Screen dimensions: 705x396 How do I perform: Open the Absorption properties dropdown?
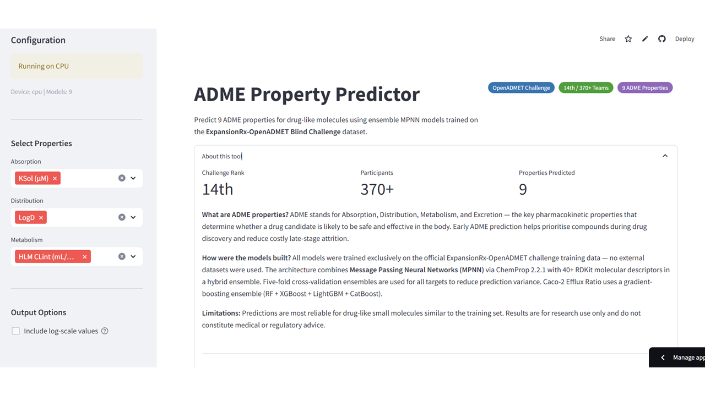coord(133,178)
